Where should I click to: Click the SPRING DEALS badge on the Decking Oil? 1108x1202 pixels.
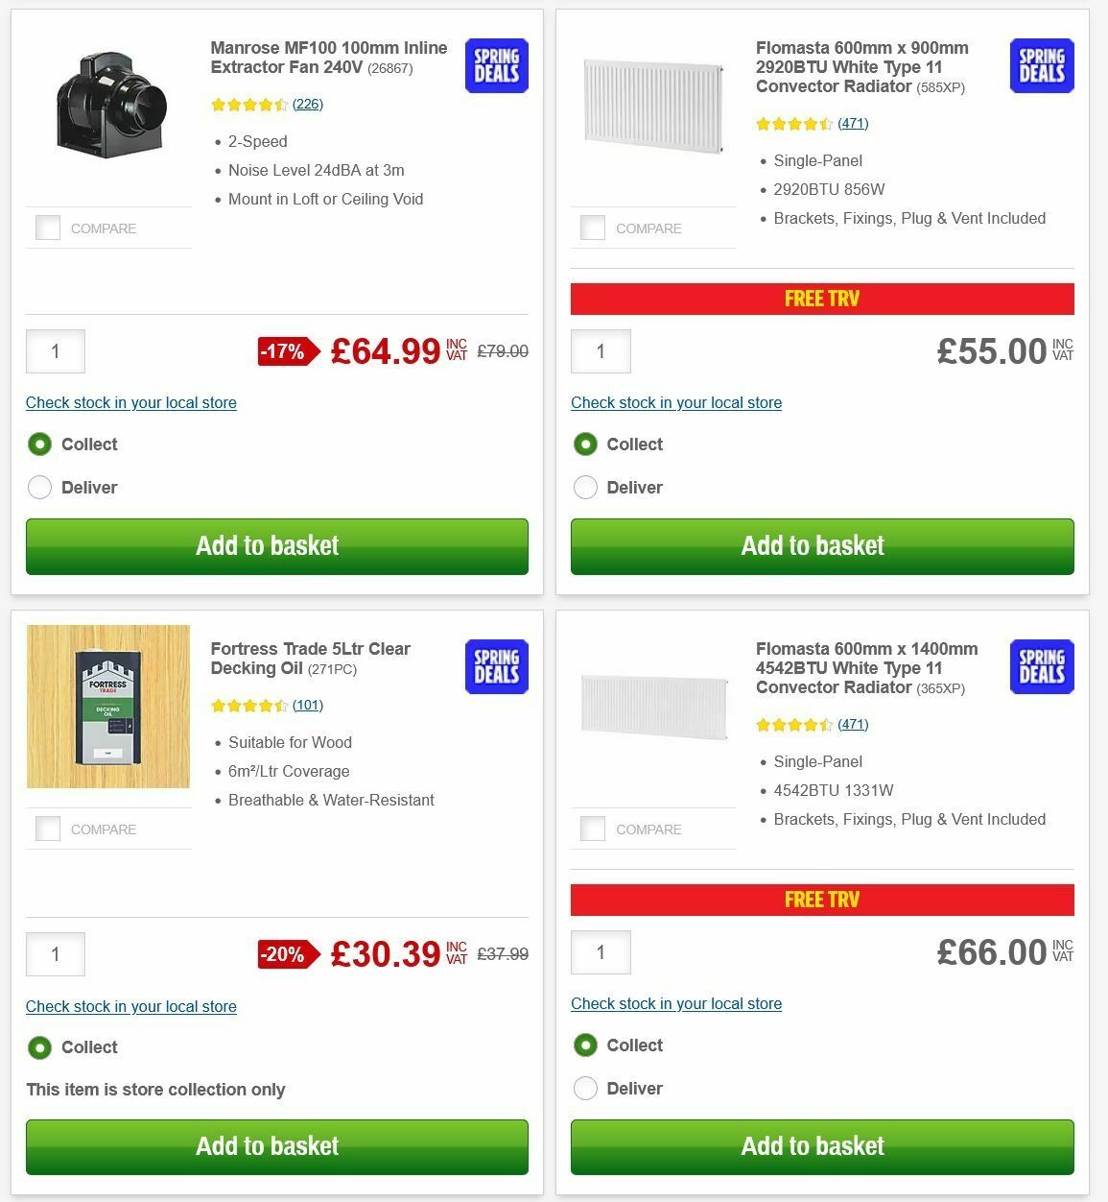[x=496, y=666]
